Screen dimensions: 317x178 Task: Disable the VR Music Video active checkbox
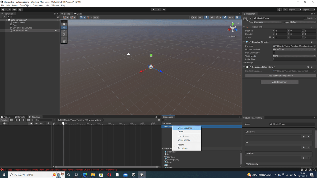251,18
